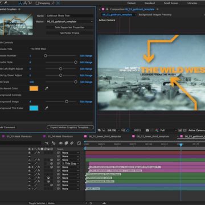Click the blue playhead current time indicator
Viewport: 205px width, 205px height.
(181, 145)
